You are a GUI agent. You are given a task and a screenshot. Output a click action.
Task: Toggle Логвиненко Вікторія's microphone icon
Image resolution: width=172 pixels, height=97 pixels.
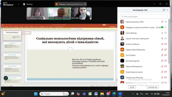pyautogui.click(x=162, y=77)
